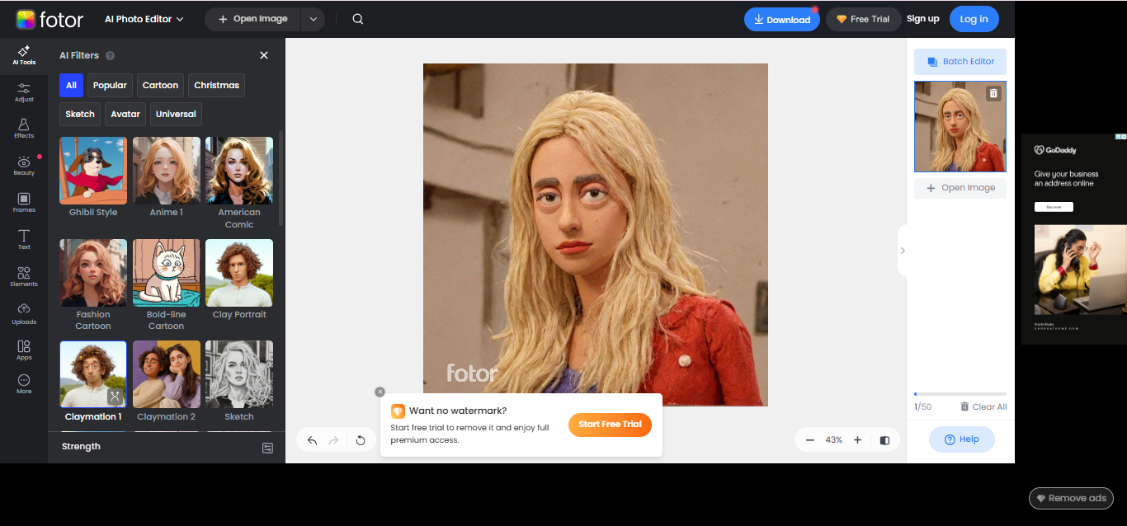Viewport: 1127px width, 526px height.
Task: Open the search tool in the top bar
Action: pyautogui.click(x=357, y=18)
